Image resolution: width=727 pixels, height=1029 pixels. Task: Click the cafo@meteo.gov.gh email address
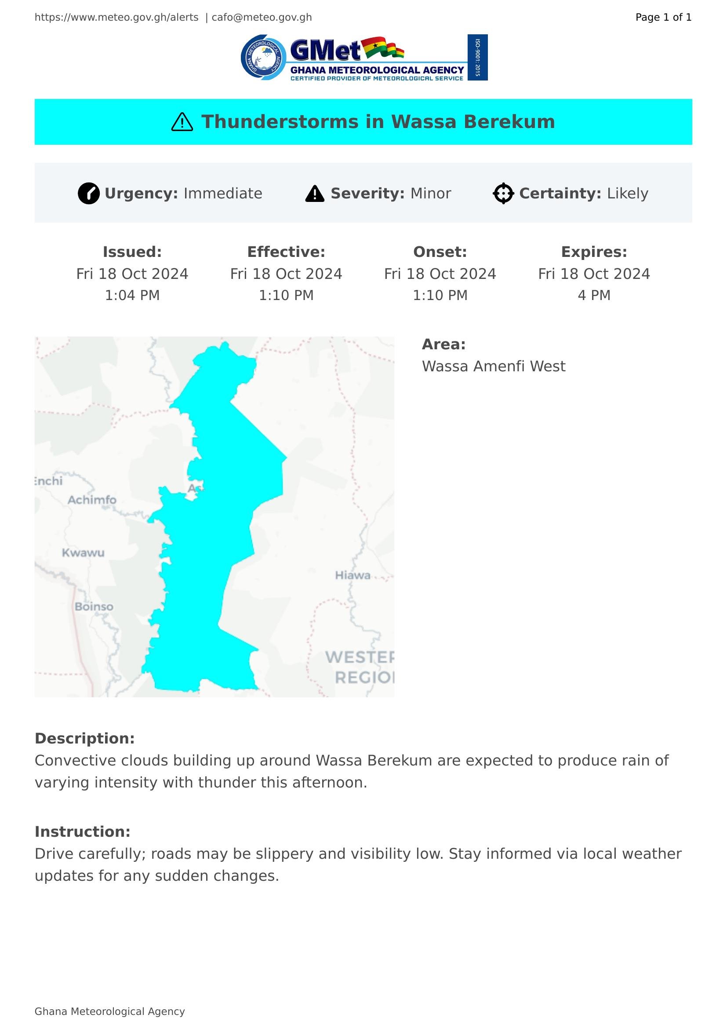tap(262, 18)
